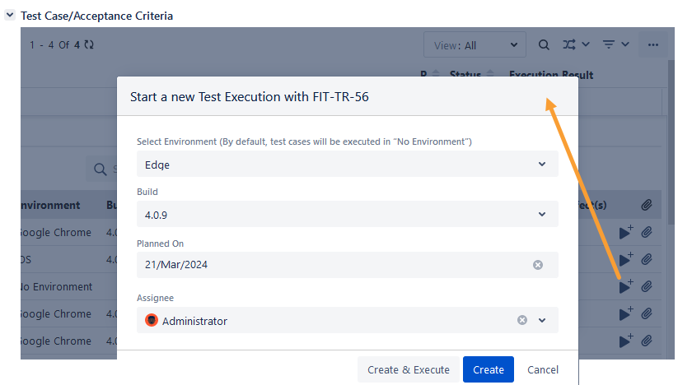This screenshot has width=678, height=385.
Task: Start execution on last Google Chrome row
Action: [x=625, y=341]
